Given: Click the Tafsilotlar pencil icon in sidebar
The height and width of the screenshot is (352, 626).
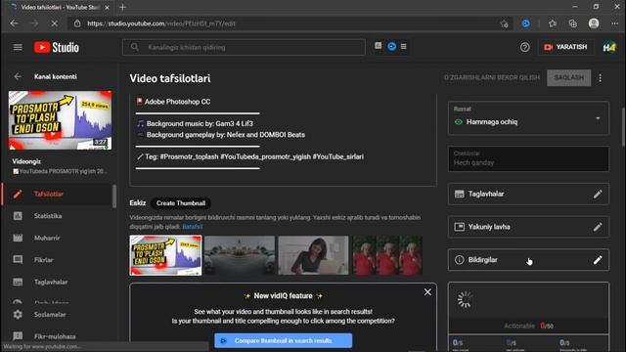Looking at the screenshot, I should click(x=18, y=194).
